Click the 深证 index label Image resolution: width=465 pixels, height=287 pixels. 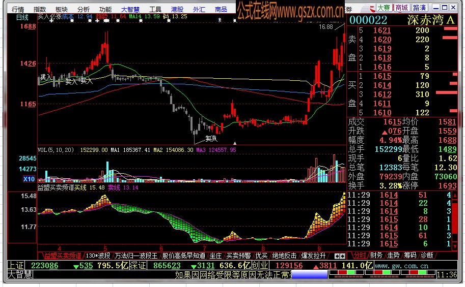pyautogui.click(x=138, y=265)
